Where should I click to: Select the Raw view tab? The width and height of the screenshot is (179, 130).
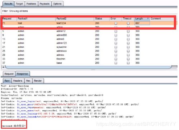[7, 81]
